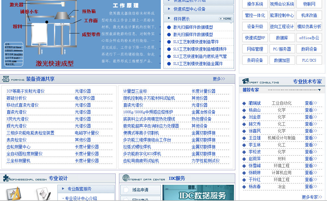Viewport: 327px width, 201px height.
Task: Open the 域名申请 menu item
Action: (140, 190)
